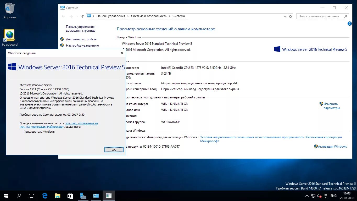
Task: Select 'Панель управления' in breadcrumb
Action: [x=111, y=16]
